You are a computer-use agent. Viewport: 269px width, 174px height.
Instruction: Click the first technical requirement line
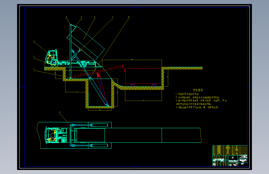click(187, 94)
